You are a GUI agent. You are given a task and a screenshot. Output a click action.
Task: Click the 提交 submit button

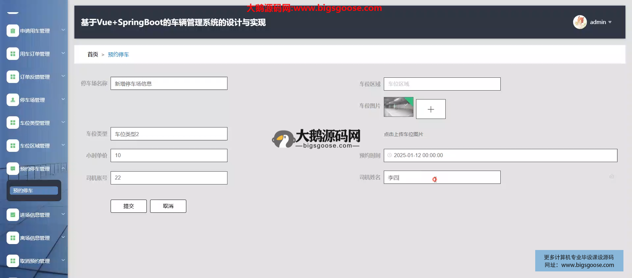click(x=128, y=206)
